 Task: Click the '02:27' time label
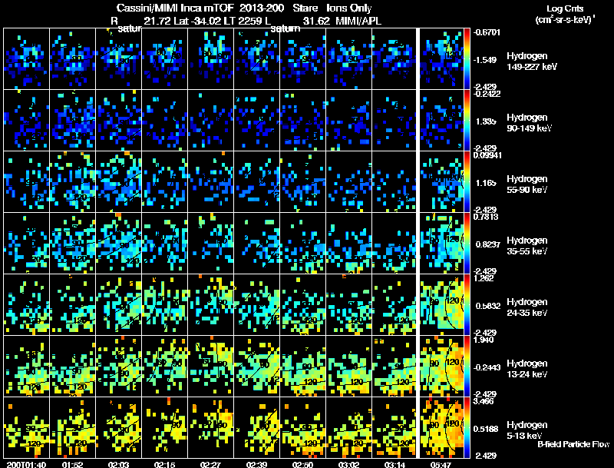(210, 464)
